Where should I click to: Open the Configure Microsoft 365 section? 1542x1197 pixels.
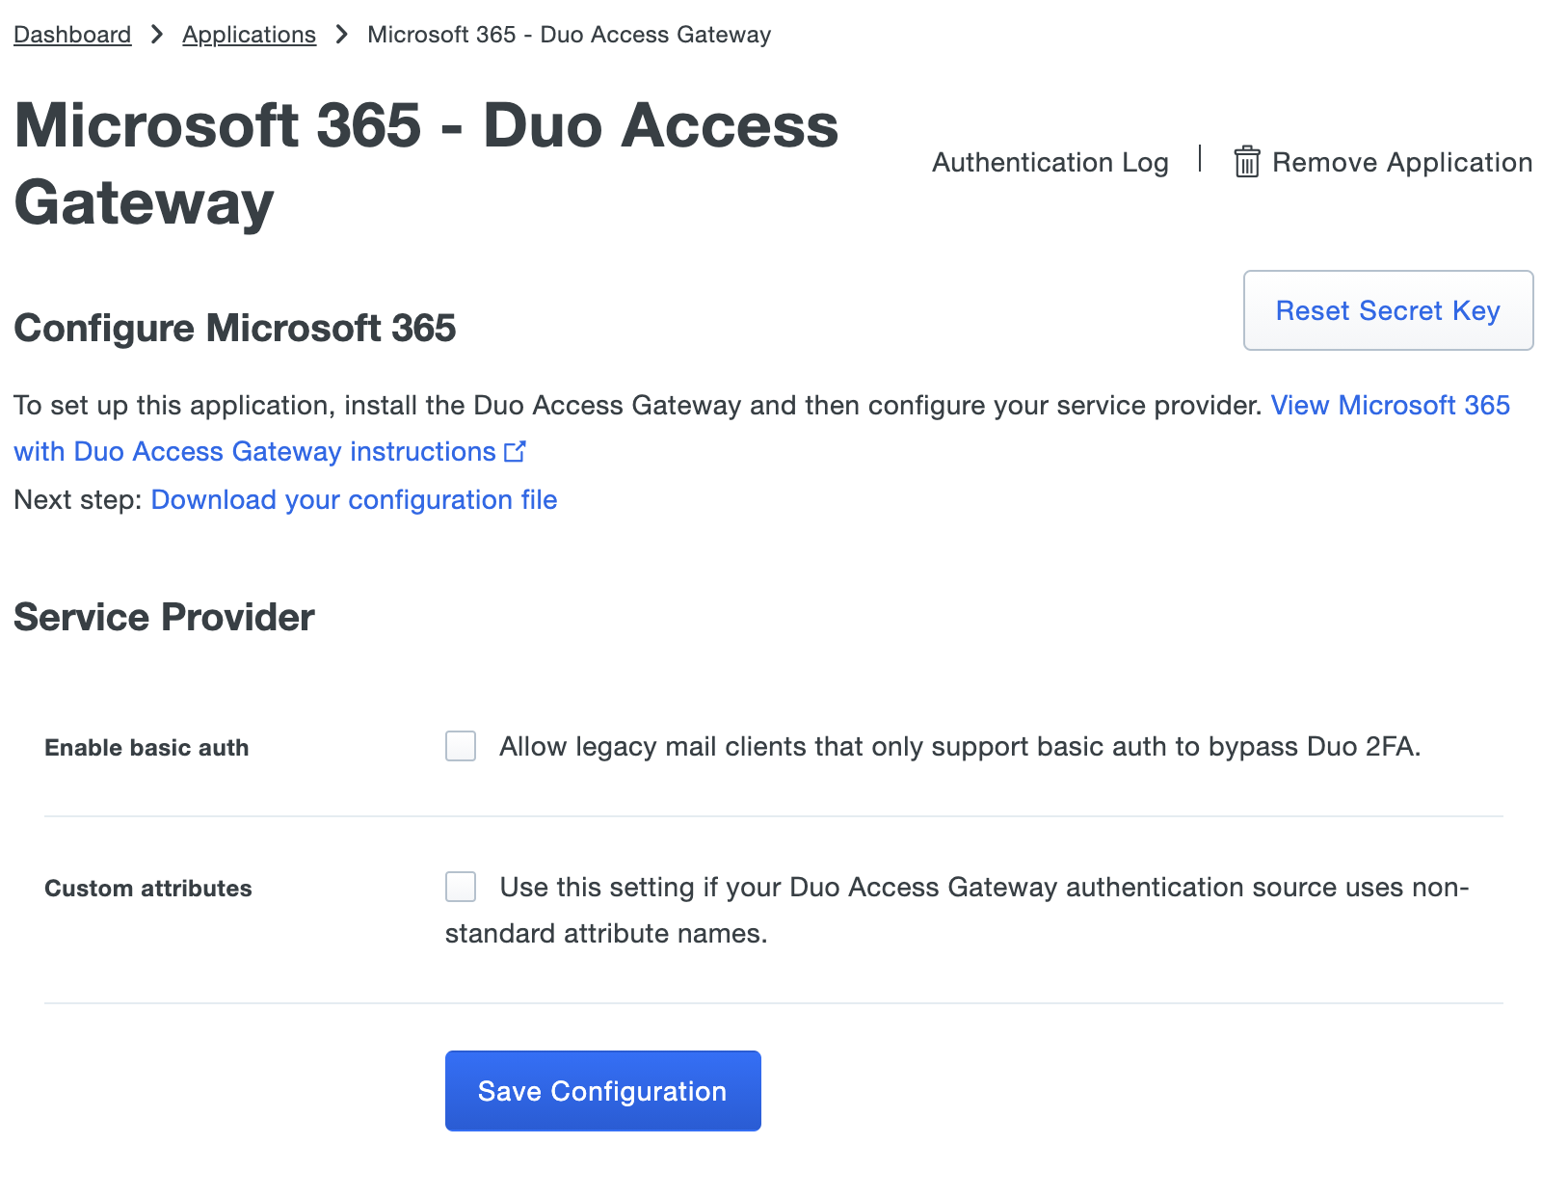click(x=234, y=329)
